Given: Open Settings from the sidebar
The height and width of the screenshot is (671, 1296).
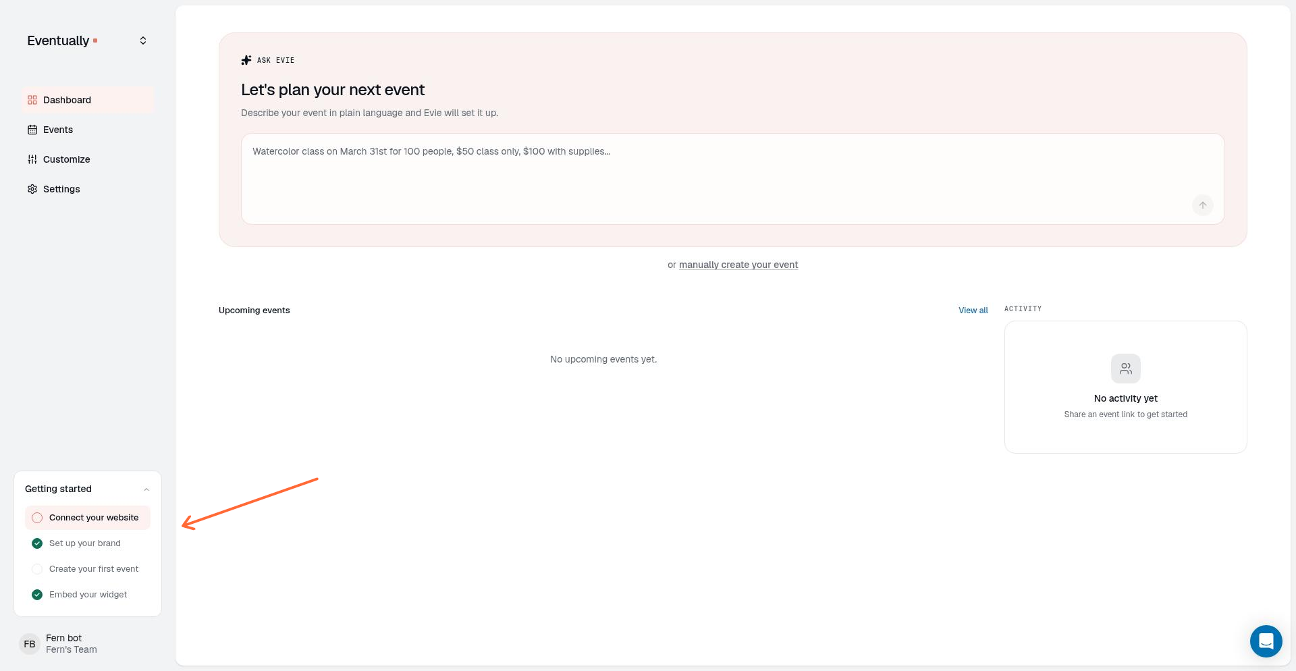Looking at the screenshot, I should (88, 189).
